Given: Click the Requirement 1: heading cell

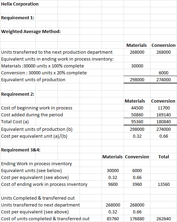Looking at the screenshot, I should pyautogui.click(x=18, y=18).
